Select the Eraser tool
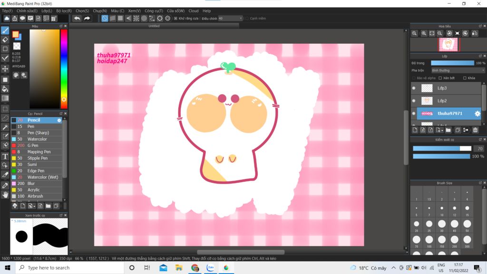Image resolution: width=487 pixels, height=274 pixels. pyautogui.click(x=5, y=40)
